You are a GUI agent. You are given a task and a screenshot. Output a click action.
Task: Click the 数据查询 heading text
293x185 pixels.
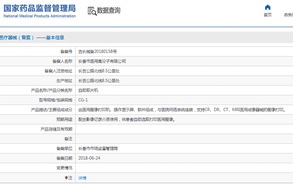tap(109, 11)
